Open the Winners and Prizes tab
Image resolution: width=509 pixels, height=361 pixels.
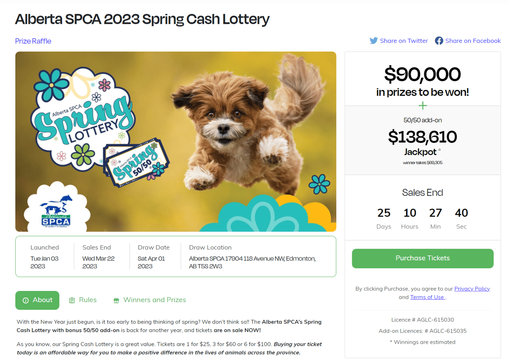(x=155, y=300)
